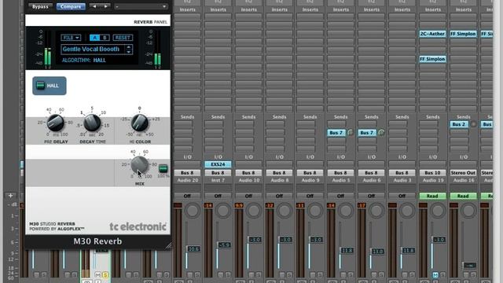This screenshot has height=283, width=503.
Task: Open automation mode Read on Audio 19
Action: (432, 196)
